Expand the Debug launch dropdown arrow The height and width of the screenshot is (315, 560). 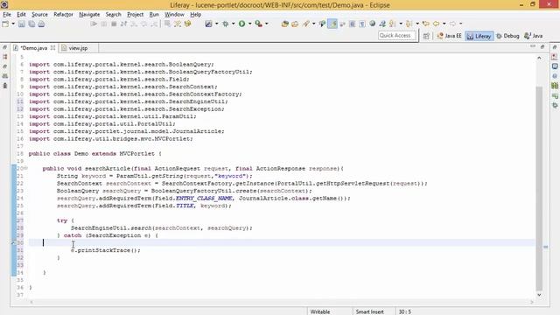coord(233,24)
